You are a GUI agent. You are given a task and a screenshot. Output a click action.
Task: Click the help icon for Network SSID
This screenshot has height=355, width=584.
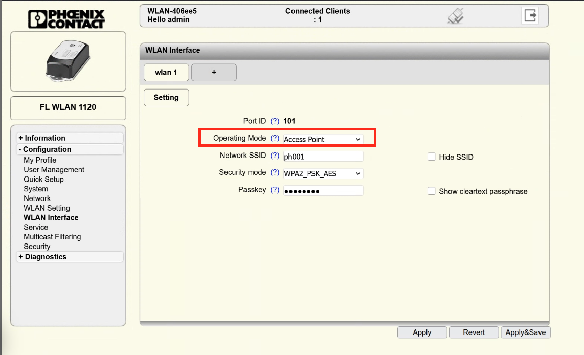coord(275,156)
